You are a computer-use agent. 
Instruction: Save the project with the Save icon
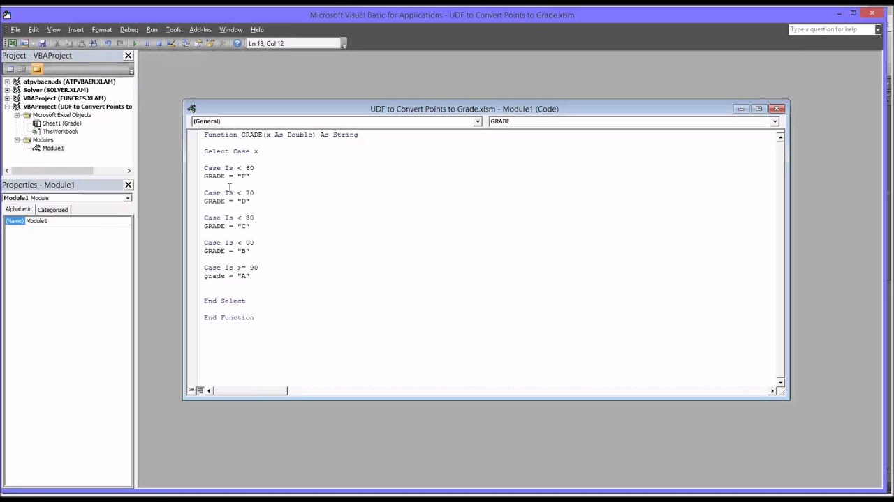42,43
